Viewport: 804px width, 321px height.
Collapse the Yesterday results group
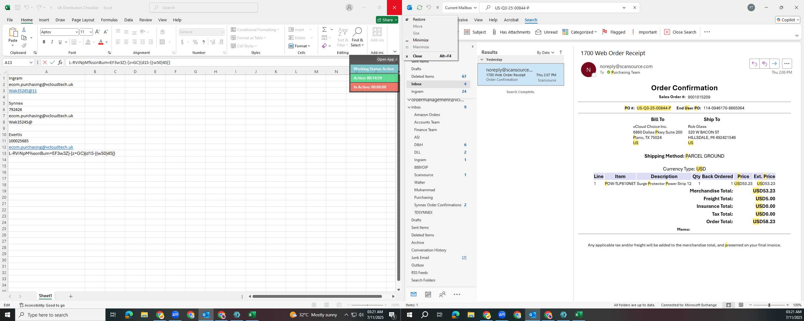(482, 60)
